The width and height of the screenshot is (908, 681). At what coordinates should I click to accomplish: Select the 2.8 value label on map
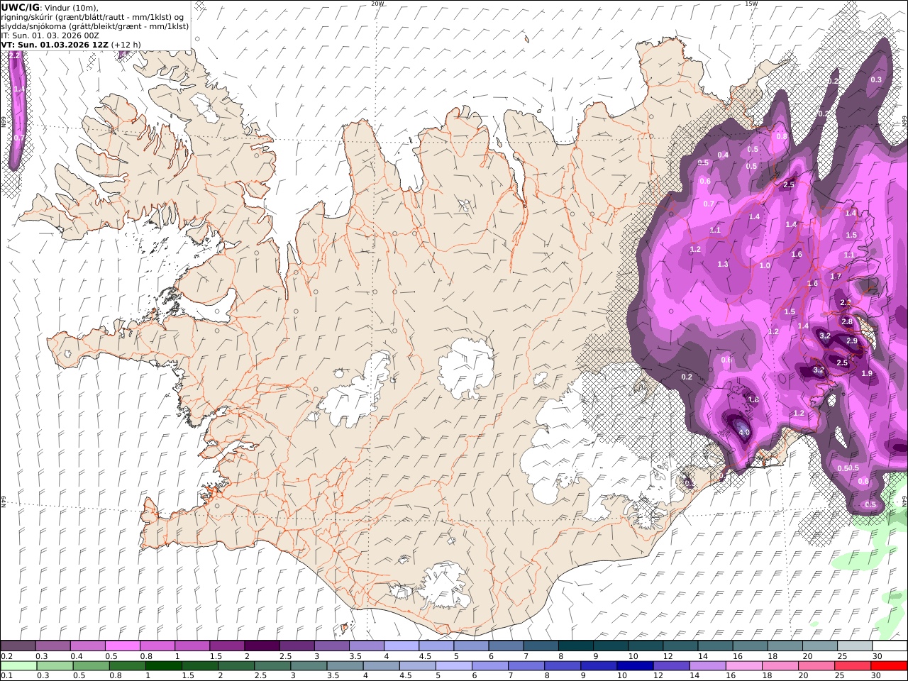(847, 321)
